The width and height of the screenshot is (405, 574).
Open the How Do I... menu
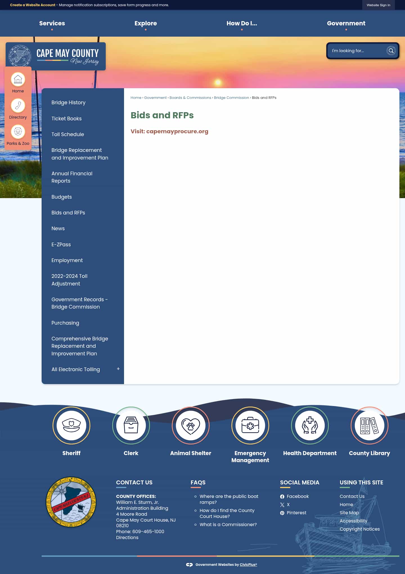[x=242, y=23]
